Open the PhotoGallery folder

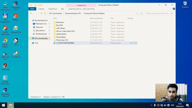[61, 37]
